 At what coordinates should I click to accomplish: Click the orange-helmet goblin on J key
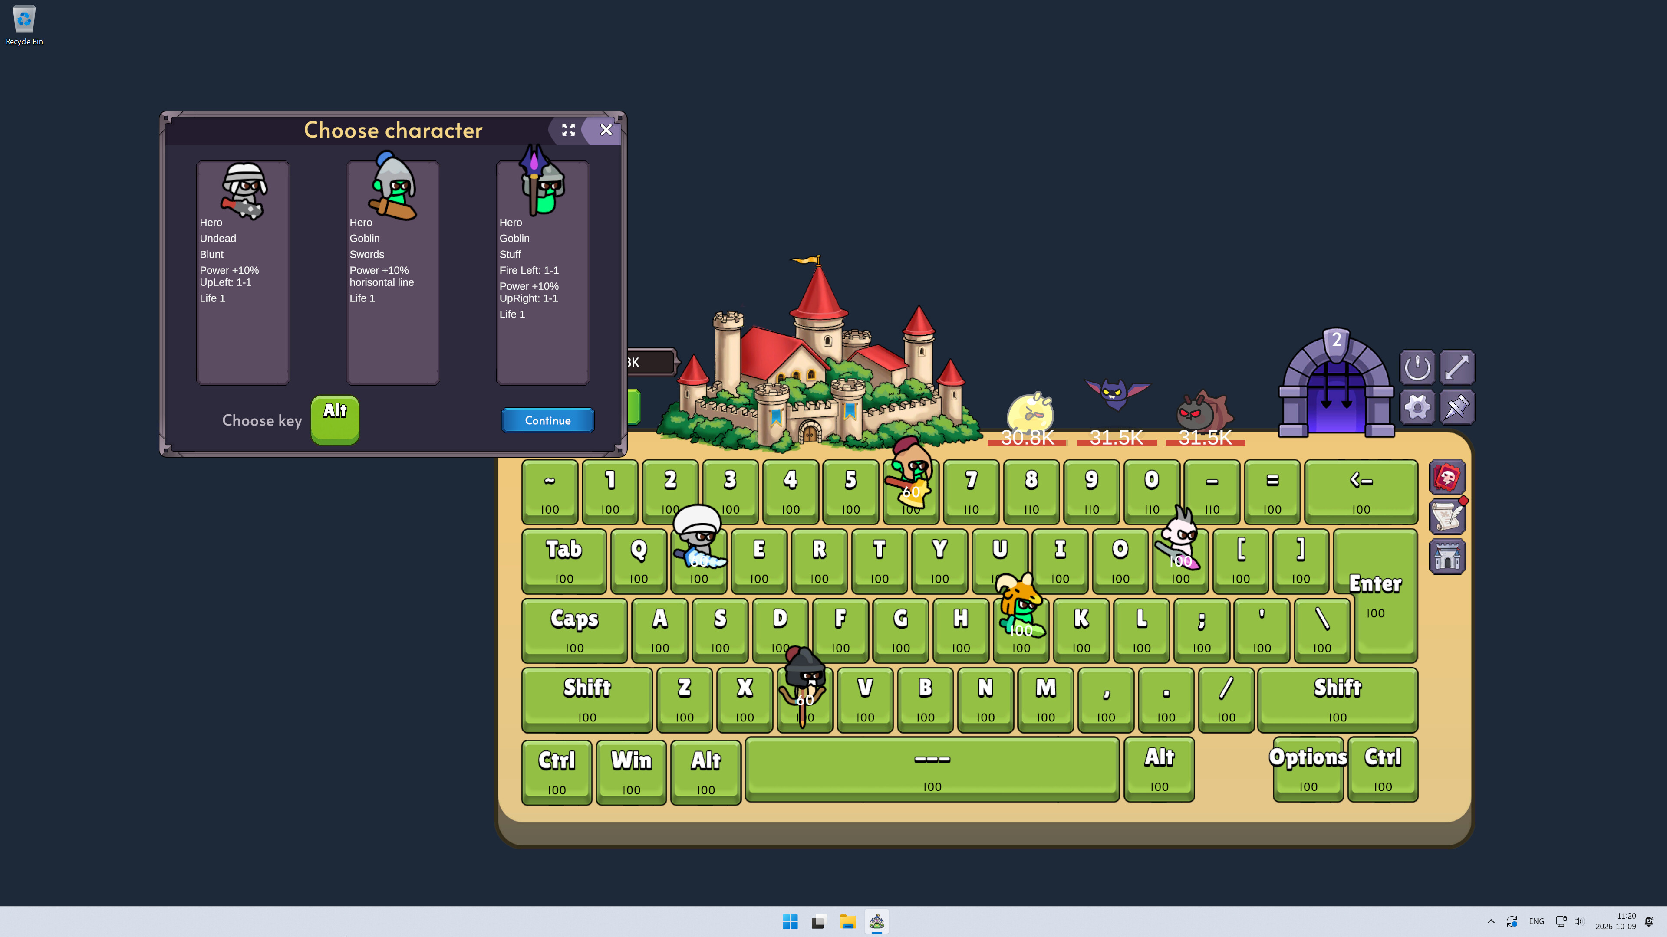coord(1021,605)
